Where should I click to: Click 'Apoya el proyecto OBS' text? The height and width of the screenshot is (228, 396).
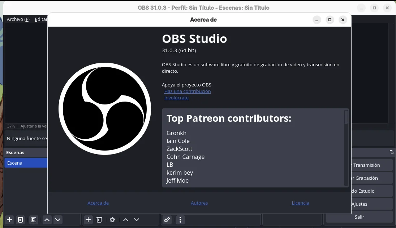(186, 85)
